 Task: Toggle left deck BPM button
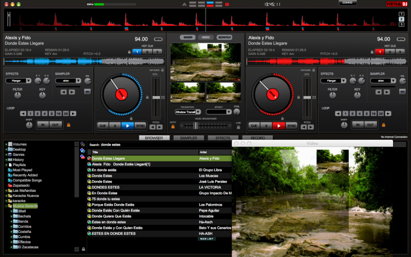[158, 40]
